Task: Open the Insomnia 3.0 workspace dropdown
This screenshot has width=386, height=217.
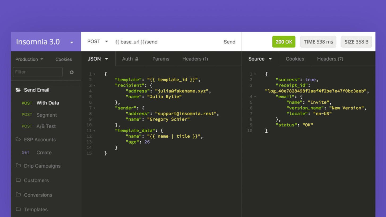Action: point(46,42)
